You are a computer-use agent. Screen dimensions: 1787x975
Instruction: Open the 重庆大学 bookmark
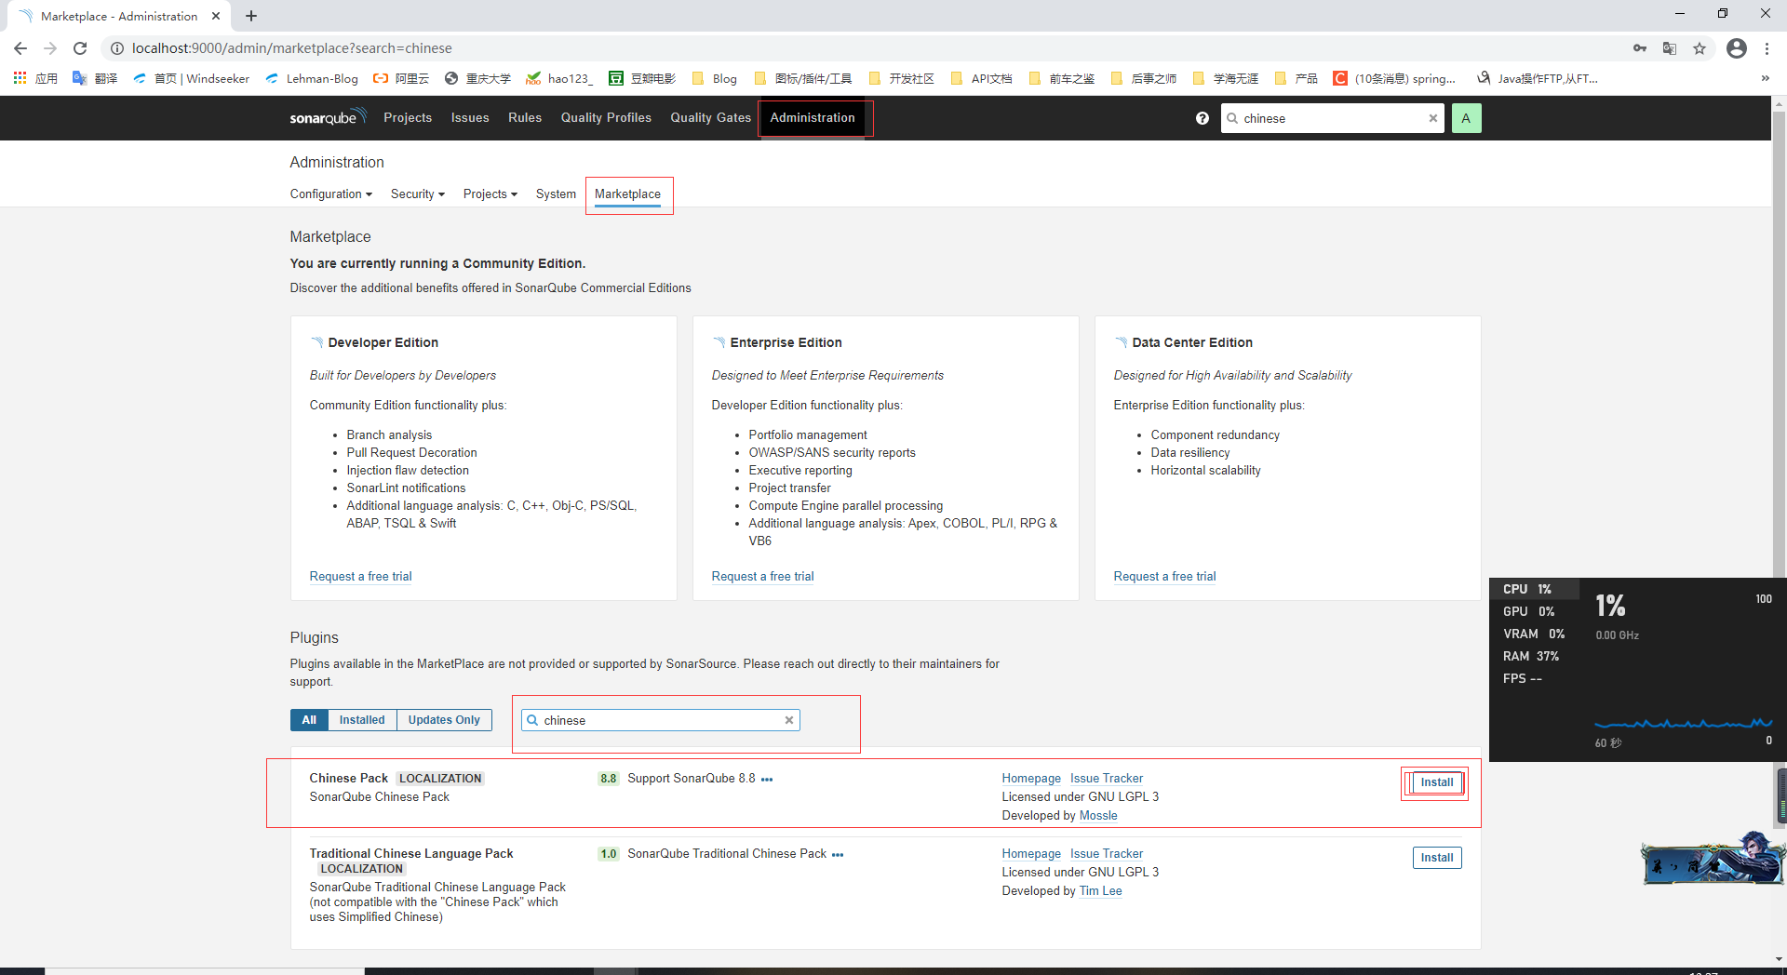477,79
